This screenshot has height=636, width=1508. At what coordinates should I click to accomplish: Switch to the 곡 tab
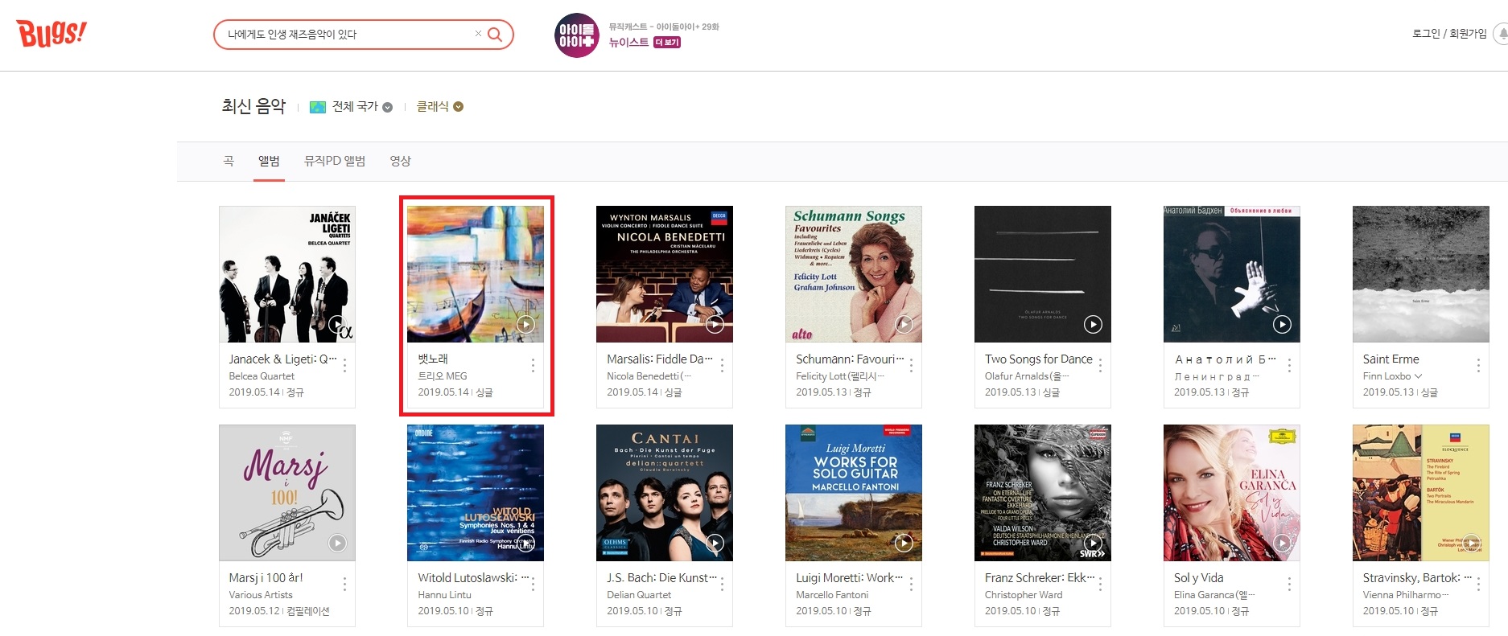pyautogui.click(x=229, y=161)
